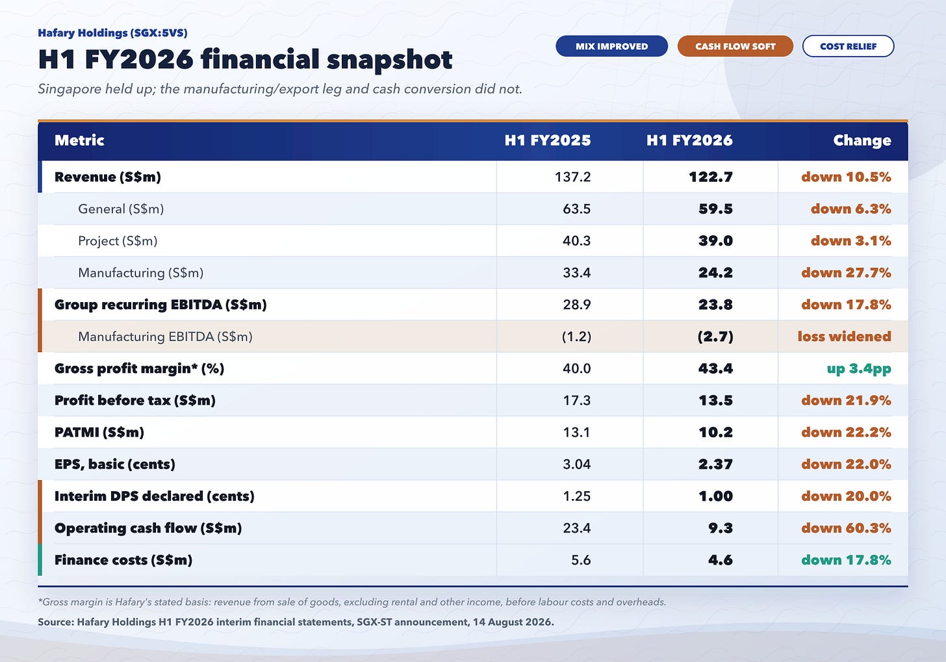Click the Project value 39.0
Screen dimensions: 946x662
coord(715,240)
